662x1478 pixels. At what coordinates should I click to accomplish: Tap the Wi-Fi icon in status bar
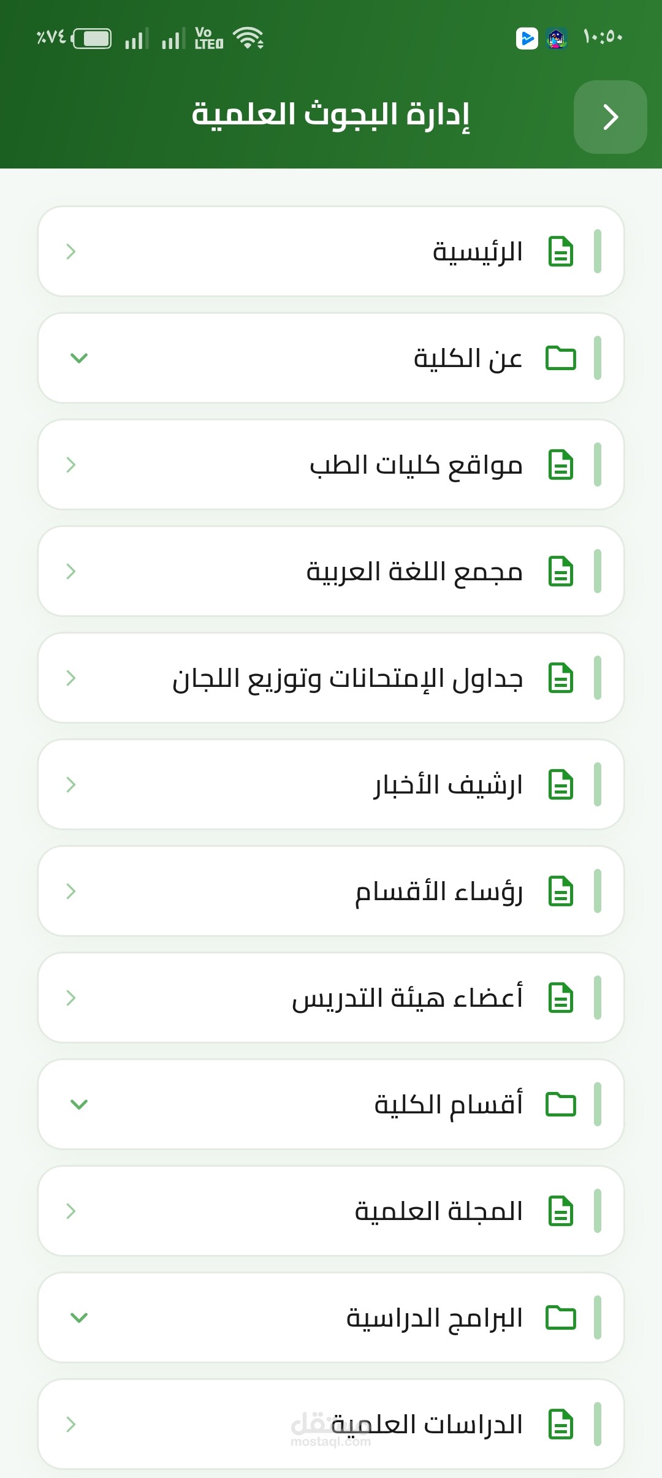(248, 38)
